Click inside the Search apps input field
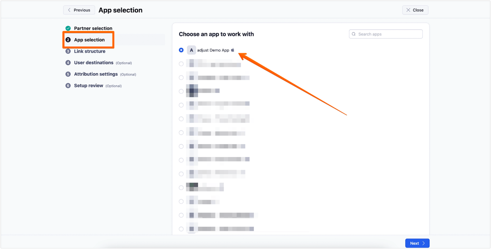This screenshot has height=249, width=491. click(385, 34)
